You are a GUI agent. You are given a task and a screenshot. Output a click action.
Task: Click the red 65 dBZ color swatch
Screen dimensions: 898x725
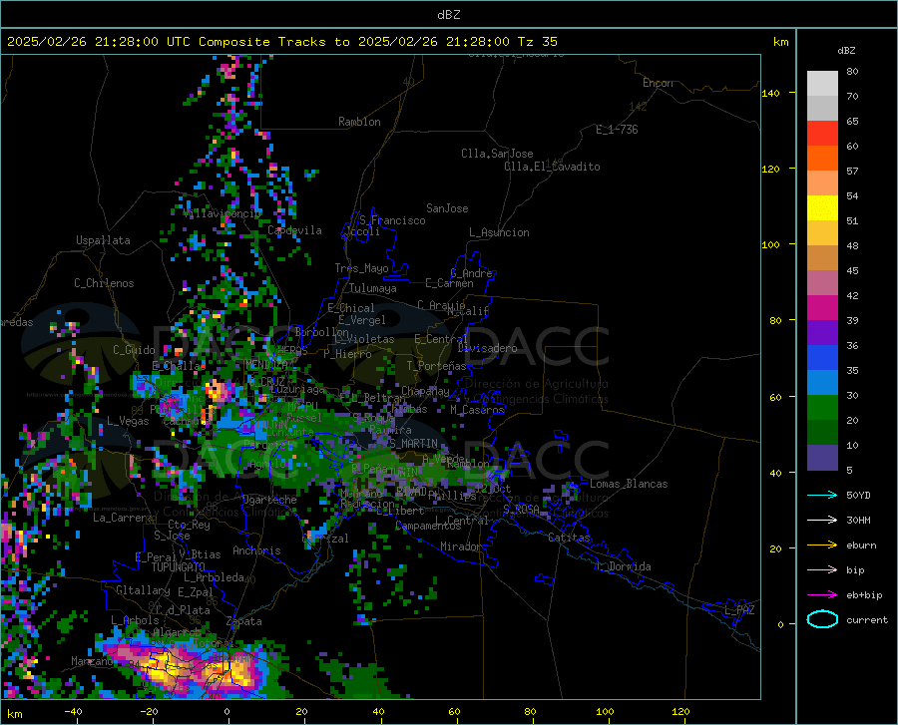point(822,133)
